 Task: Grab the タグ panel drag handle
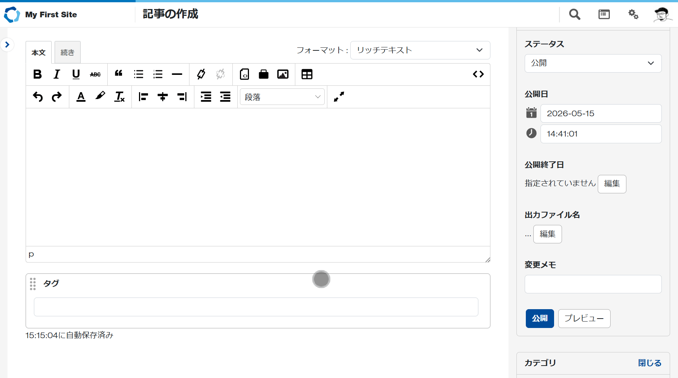coord(33,284)
